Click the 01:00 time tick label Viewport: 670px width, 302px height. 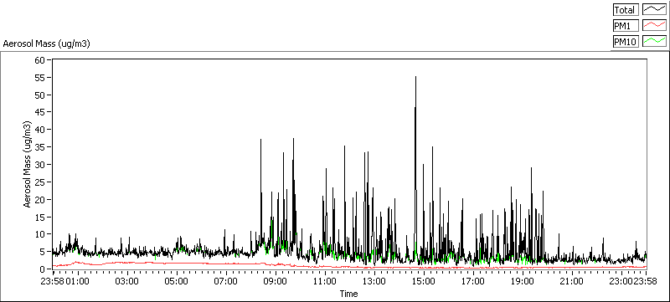pos(78,281)
